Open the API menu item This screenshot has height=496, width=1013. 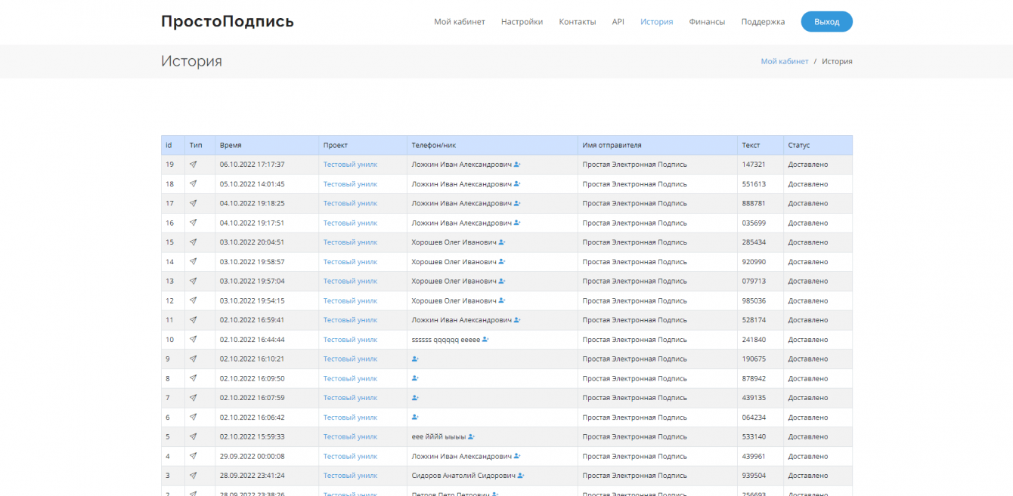click(618, 22)
